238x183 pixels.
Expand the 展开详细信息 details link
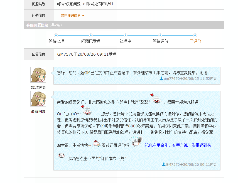[x=71, y=16]
